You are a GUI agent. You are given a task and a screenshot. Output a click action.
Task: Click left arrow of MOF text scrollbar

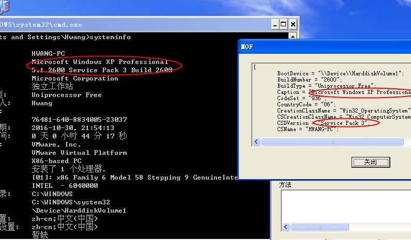[256, 142]
